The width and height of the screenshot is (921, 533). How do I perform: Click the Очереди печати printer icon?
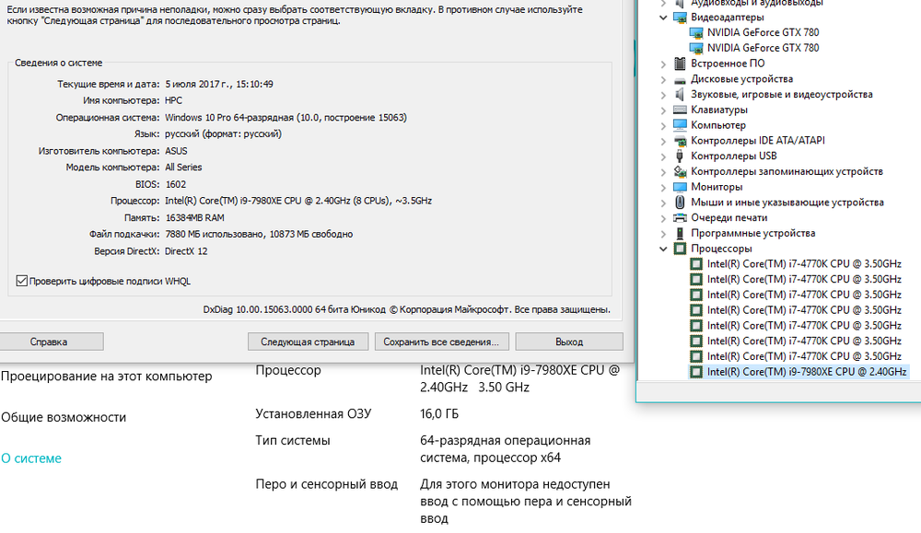[680, 217]
